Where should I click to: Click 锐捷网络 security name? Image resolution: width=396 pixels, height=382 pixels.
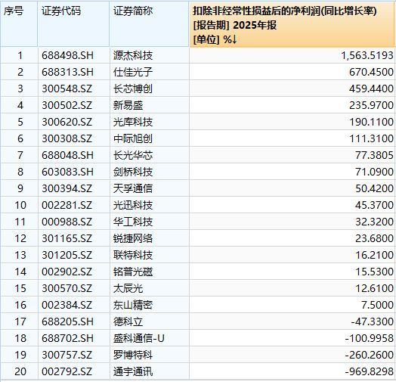[133, 238]
